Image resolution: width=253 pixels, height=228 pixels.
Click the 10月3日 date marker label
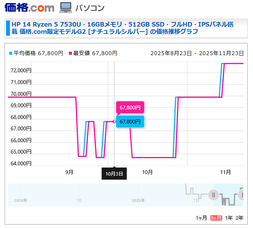[x=114, y=174]
